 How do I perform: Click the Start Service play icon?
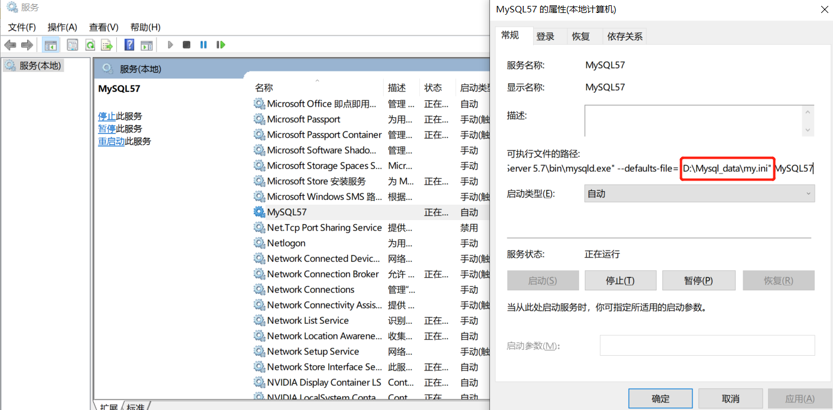[170, 45]
